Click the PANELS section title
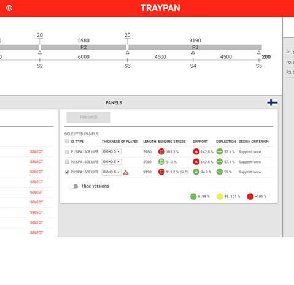The height and width of the screenshot is (285, 294). 114,103
